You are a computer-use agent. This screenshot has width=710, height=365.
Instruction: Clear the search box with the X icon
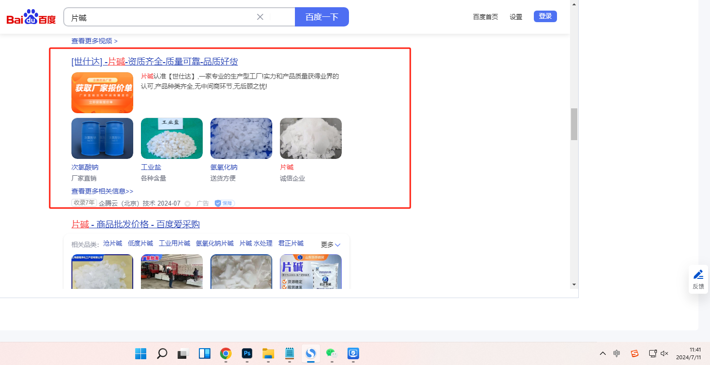point(260,17)
